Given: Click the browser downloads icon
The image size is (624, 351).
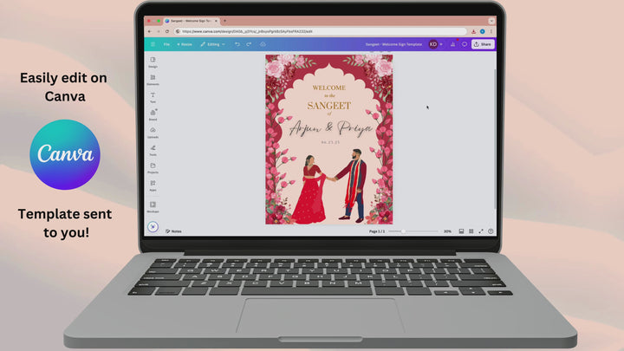Looking at the screenshot, I should [x=473, y=31].
